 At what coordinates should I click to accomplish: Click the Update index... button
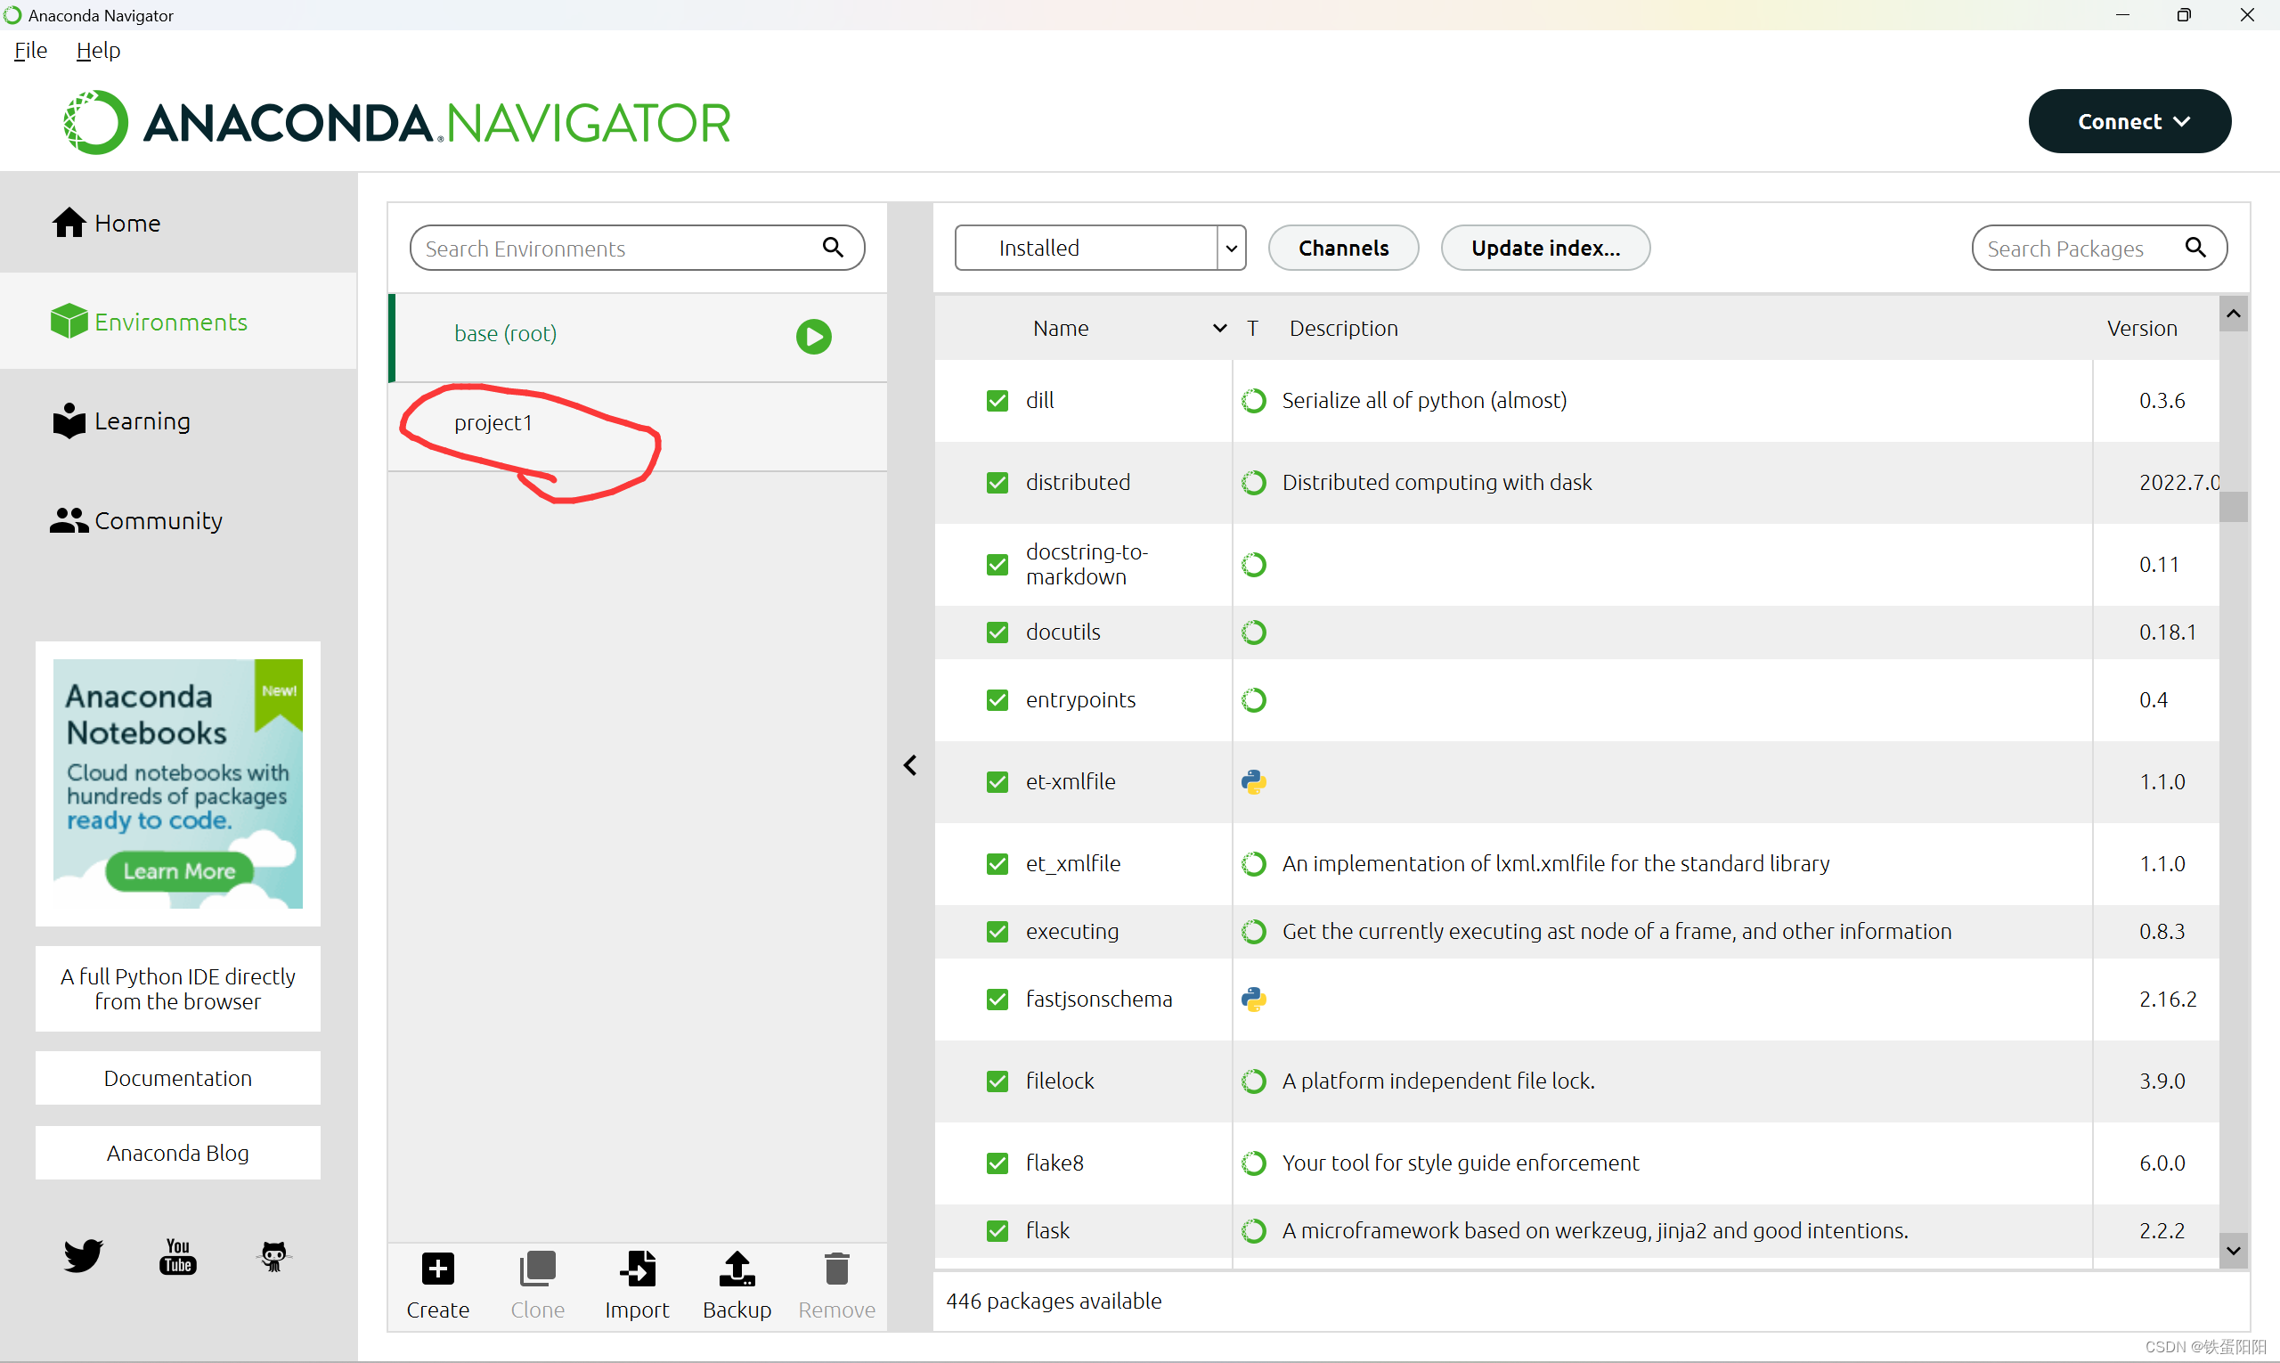[x=1544, y=248]
